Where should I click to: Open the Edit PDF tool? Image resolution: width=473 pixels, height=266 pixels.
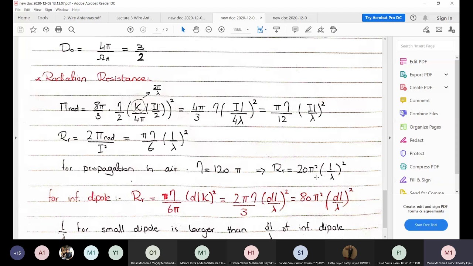click(x=418, y=61)
